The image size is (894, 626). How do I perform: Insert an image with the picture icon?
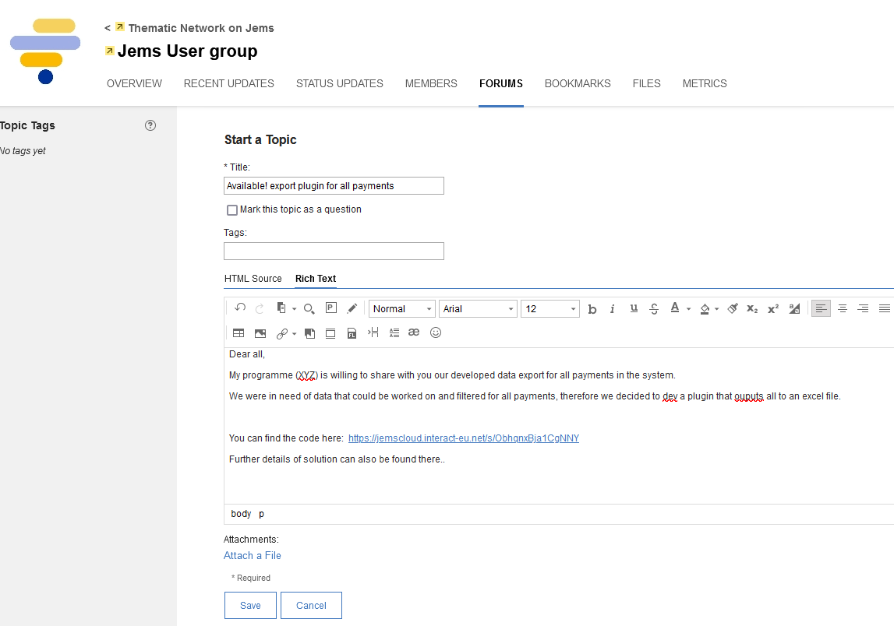tap(260, 333)
